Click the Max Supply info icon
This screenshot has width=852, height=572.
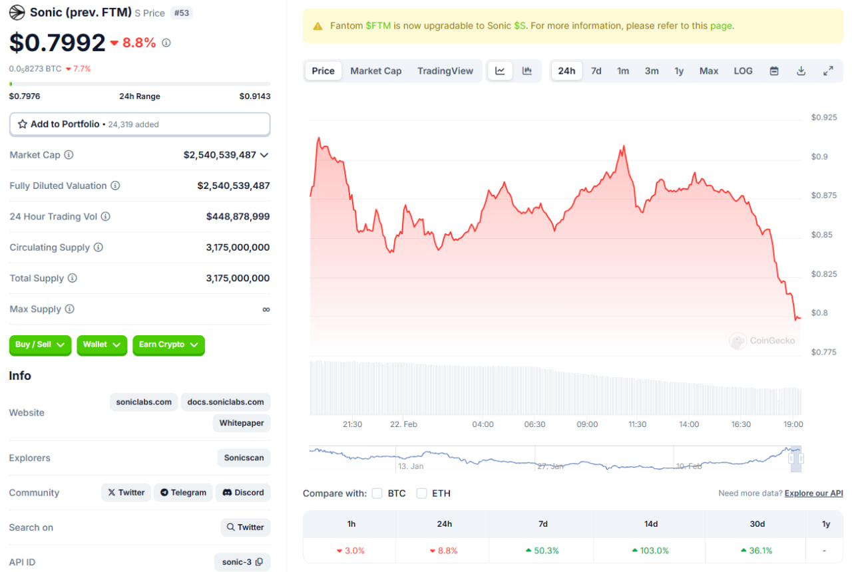click(x=70, y=309)
